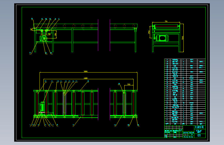Select the motor in the plan view
The width and height of the screenshot is (224, 145).
coord(42,107)
